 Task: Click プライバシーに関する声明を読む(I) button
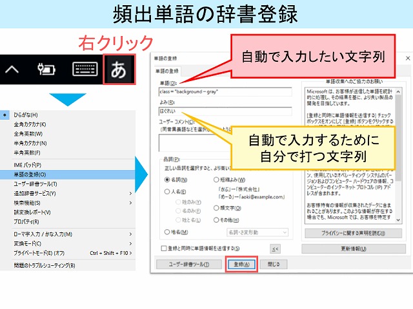(x=353, y=233)
